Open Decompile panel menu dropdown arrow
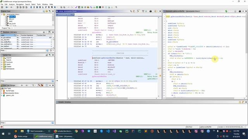 243,11
